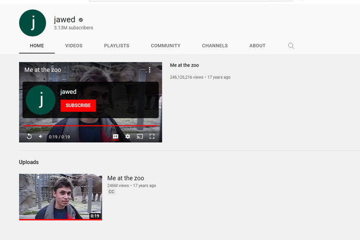Toggle closed captions in the player
The width and height of the screenshot is (360, 240).
[116, 137]
